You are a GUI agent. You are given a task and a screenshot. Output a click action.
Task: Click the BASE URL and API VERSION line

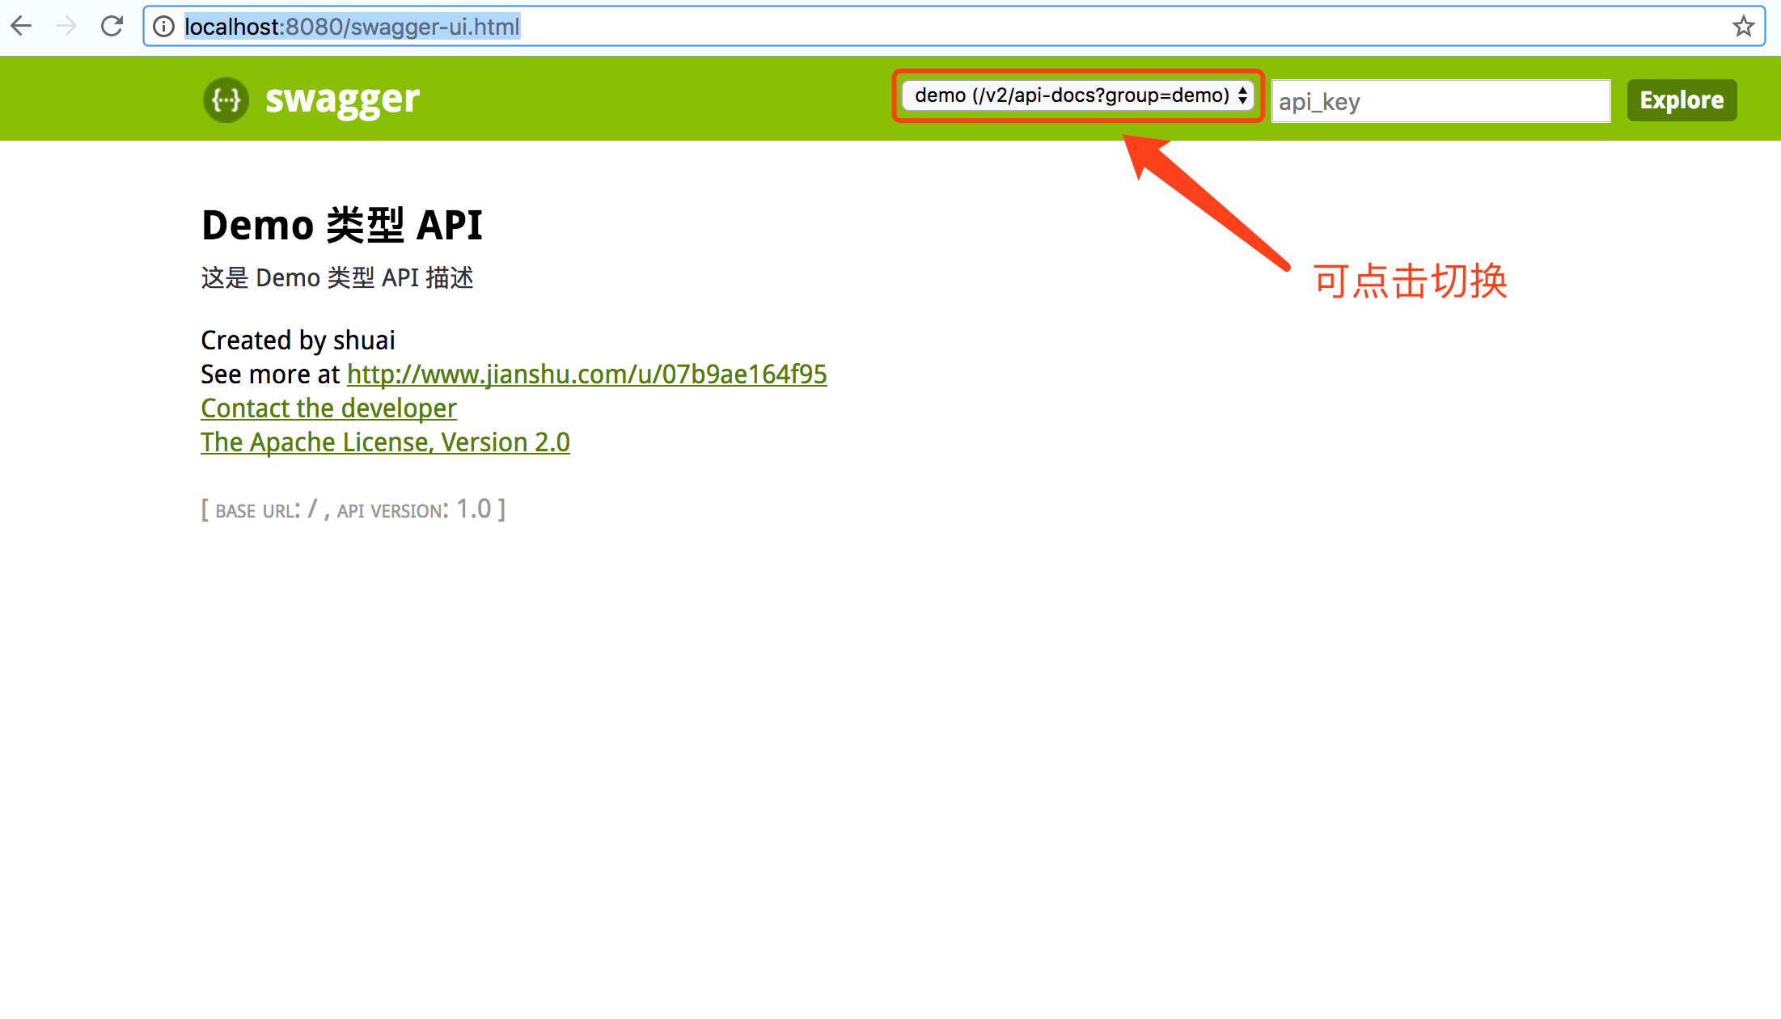point(353,509)
